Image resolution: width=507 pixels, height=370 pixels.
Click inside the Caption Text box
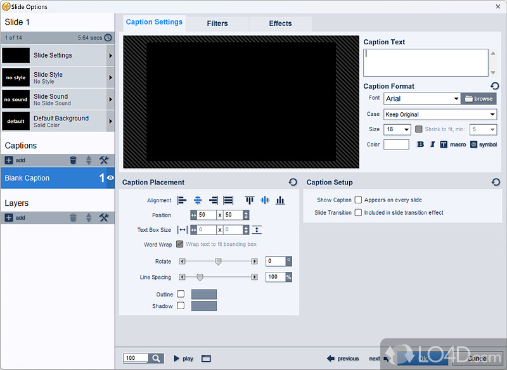425,63
